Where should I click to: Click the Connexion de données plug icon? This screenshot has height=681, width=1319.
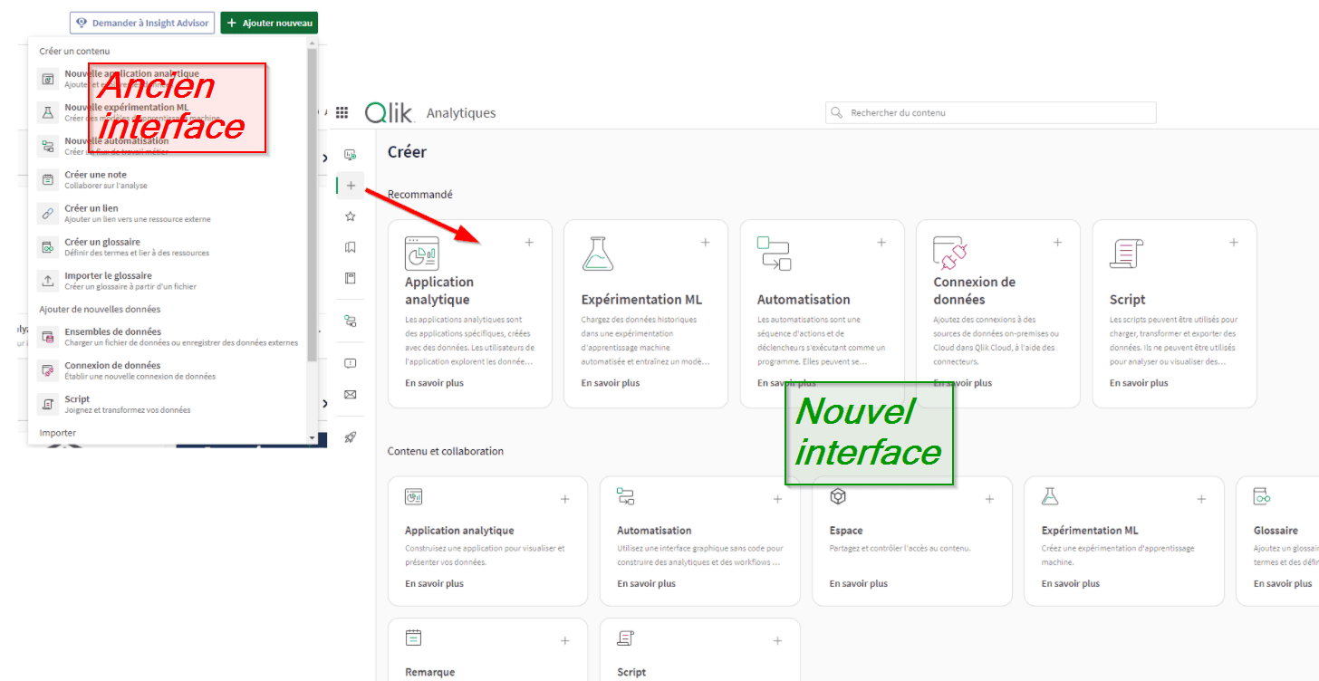point(950,254)
